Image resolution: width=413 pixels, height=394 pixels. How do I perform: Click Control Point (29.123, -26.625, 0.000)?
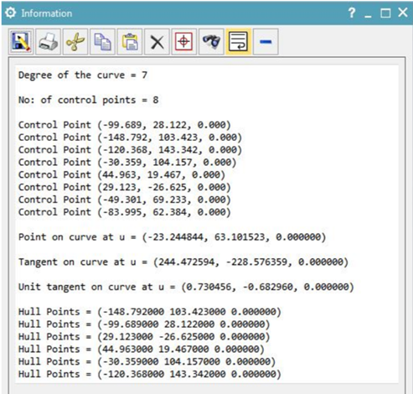tap(125, 187)
